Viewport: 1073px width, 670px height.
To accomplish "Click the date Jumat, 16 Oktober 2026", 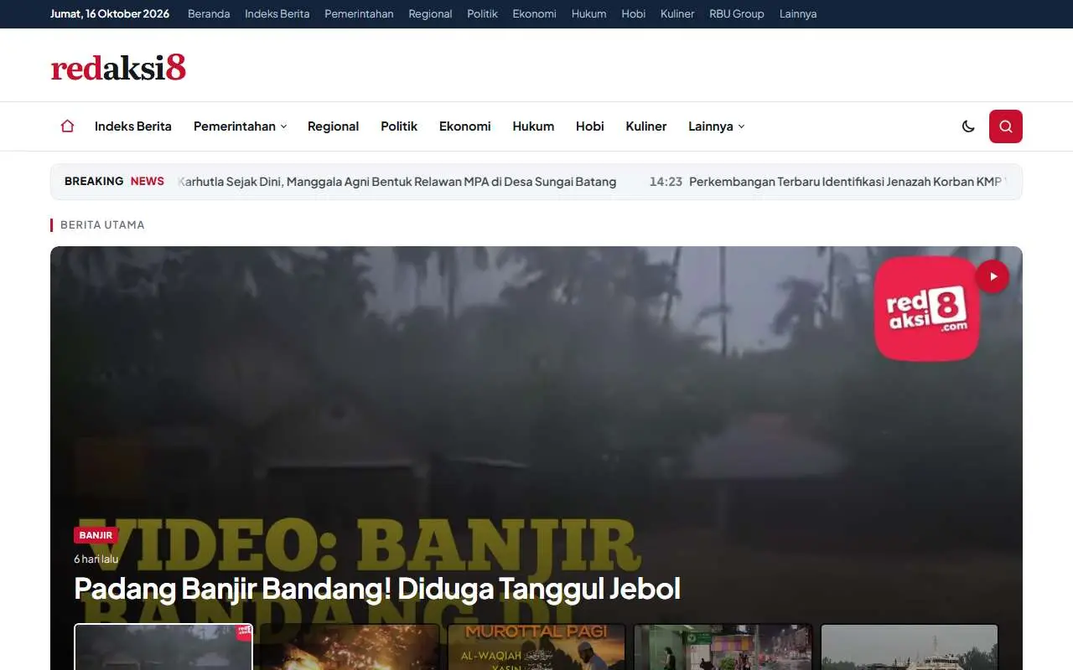I will coord(110,14).
